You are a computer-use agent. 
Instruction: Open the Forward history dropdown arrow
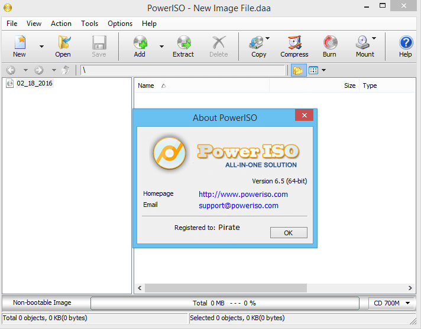[54, 70]
